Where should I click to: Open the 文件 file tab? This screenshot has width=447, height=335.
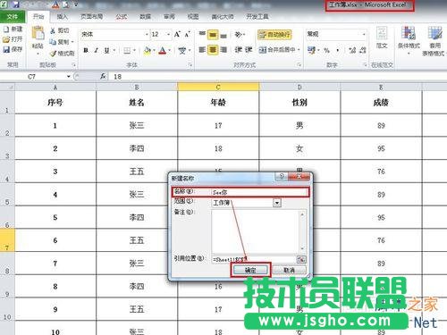13,17
